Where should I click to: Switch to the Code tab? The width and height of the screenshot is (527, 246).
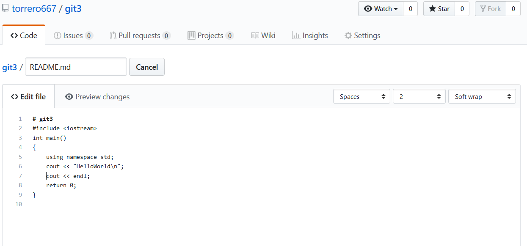(x=24, y=36)
